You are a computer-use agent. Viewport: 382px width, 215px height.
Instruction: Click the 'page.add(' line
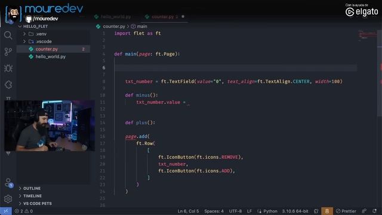point(137,136)
